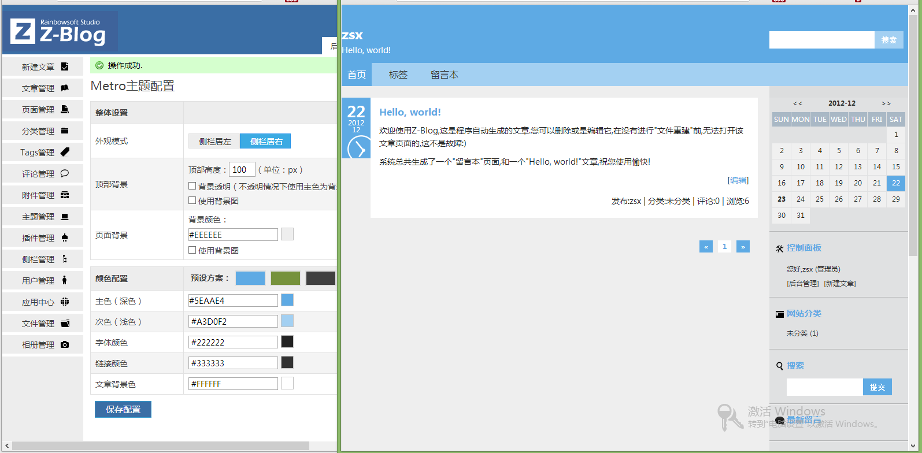The image size is (922, 453).
Task: Click the blog header search input
Action: click(x=821, y=40)
